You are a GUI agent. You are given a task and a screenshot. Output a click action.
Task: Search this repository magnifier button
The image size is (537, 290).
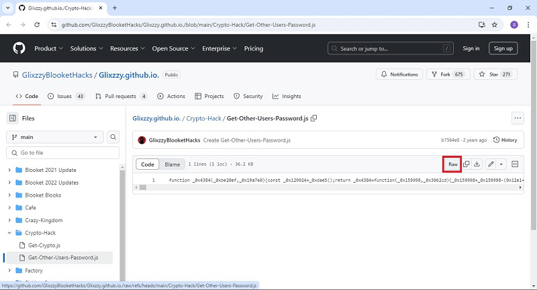click(x=113, y=137)
